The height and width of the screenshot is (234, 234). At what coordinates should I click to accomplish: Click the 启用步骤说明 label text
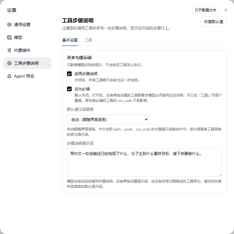tap(86, 74)
